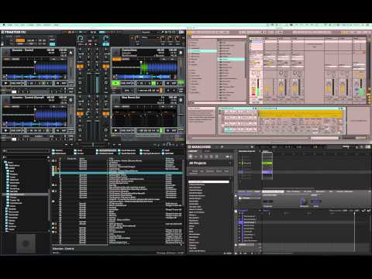Click the All Projects heading in Maschine
The width and height of the screenshot is (372, 279).
[198, 164]
